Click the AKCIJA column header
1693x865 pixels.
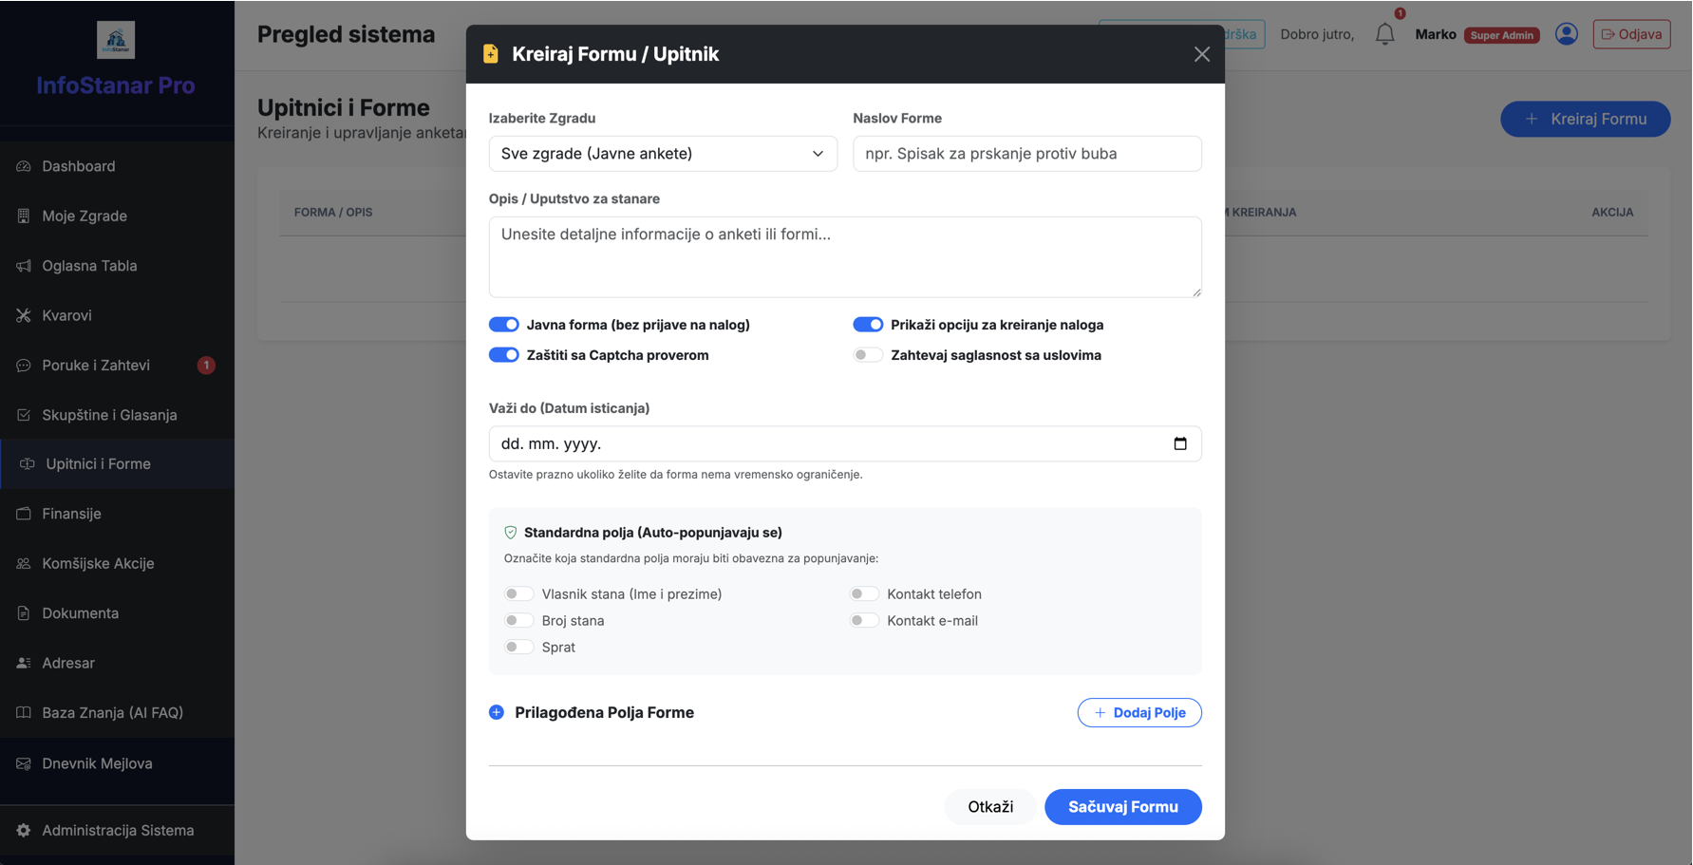(x=1612, y=212)
